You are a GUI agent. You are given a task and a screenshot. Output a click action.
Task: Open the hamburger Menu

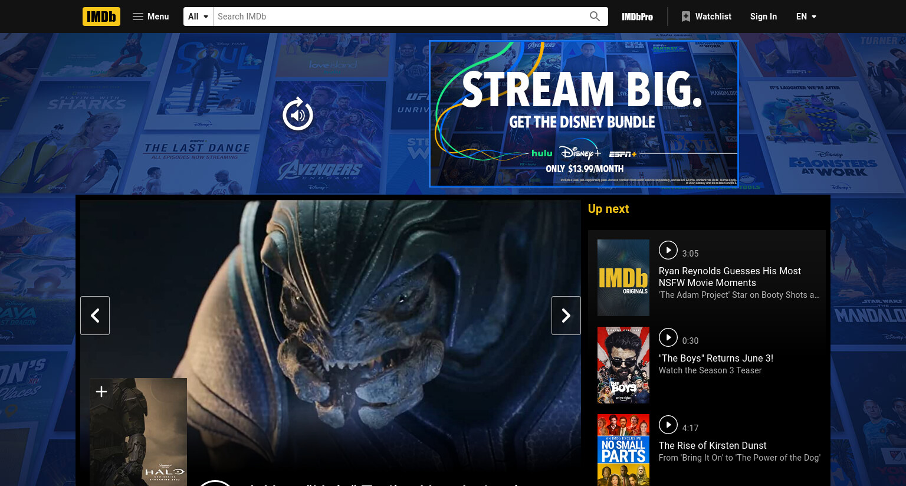coord(151,17)
